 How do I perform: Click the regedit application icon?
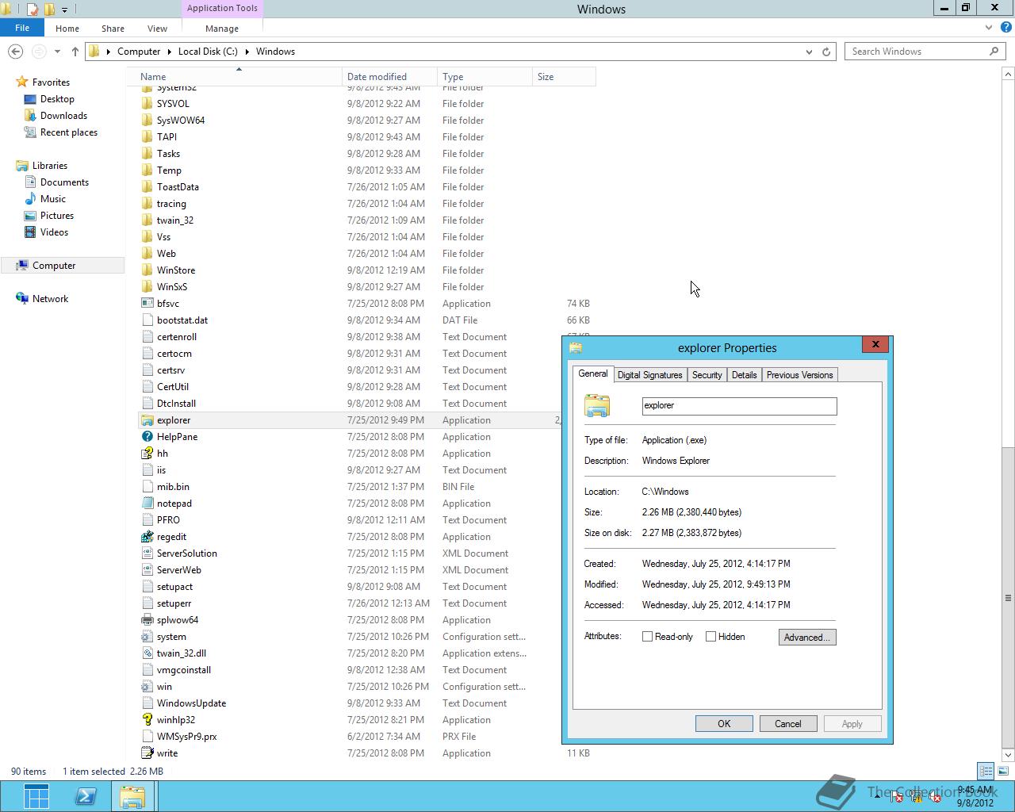click(x=147, y=537)
